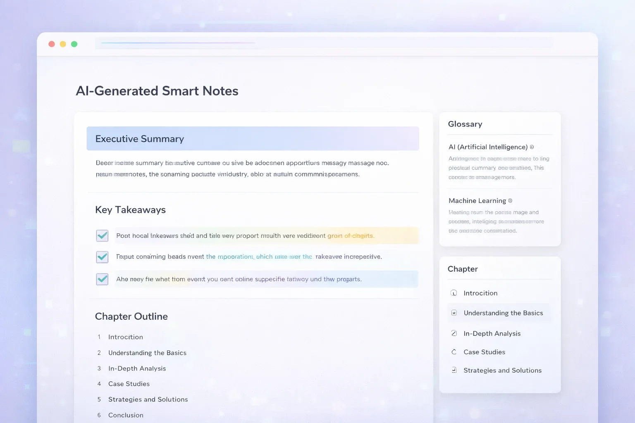Uncheck the first Key Takeaways checkbox
Screen dimensions: 635x423
tap(102, 236)
